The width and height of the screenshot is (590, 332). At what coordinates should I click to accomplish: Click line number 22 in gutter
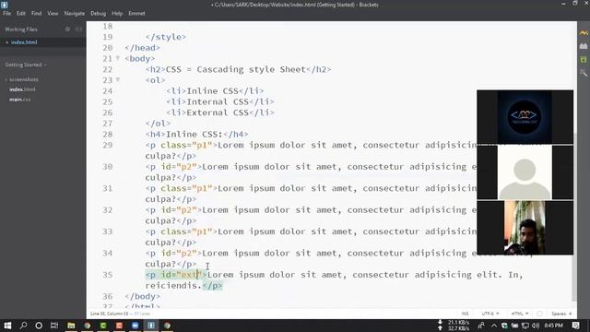click(x=108, y=69)
